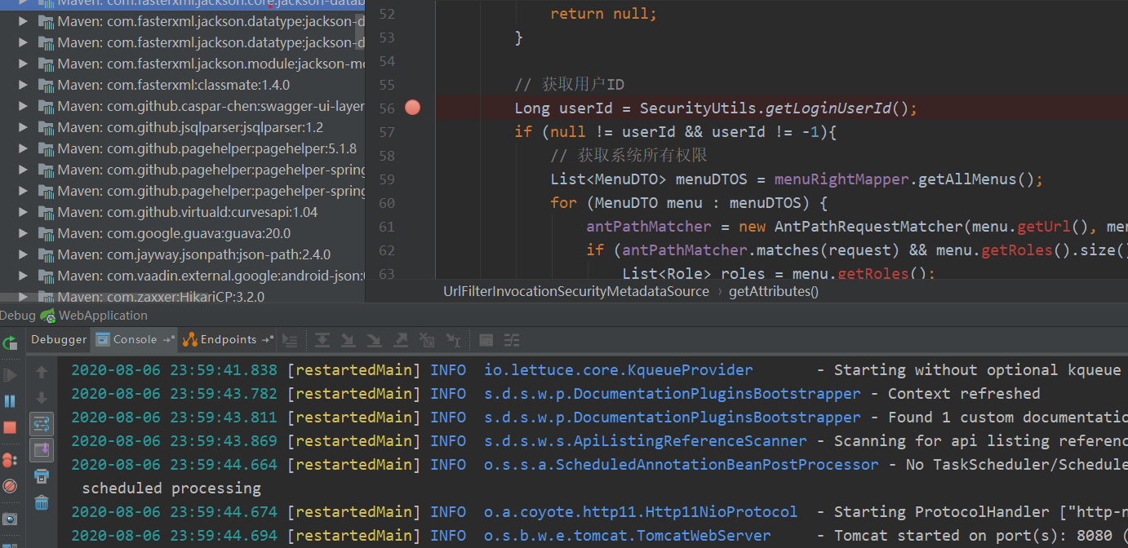Viewport: 1128px width, 548px height.
Task: Capture thread dump with camera icon
Action: pyautogui.click(x=10, y=516)
